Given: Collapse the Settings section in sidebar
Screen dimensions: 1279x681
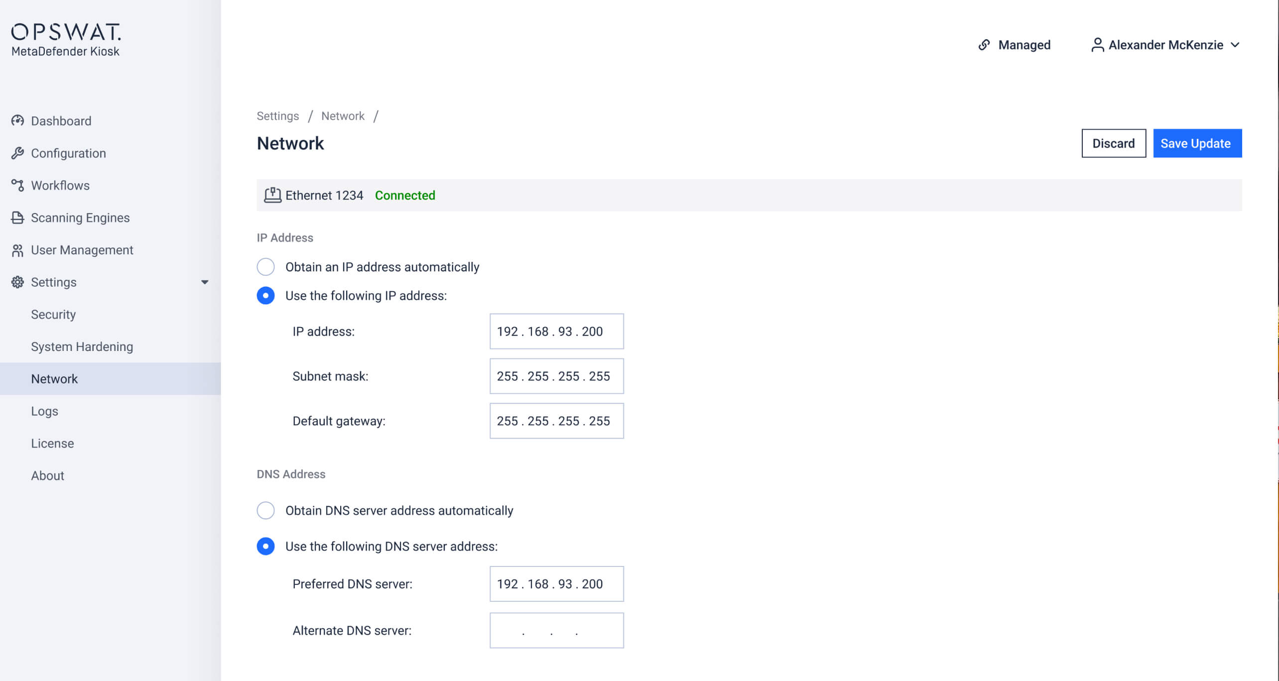Looking at the screenshot, I should coord(205,282).
